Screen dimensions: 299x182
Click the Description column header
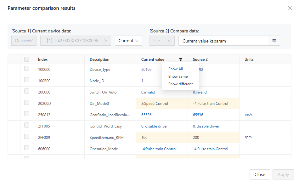pos(99,60)
